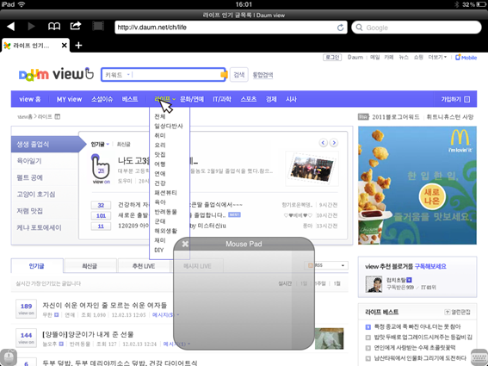Click the view on hand icon
The width and height of the screenshot is (488, 366).
tap(102, 168)
